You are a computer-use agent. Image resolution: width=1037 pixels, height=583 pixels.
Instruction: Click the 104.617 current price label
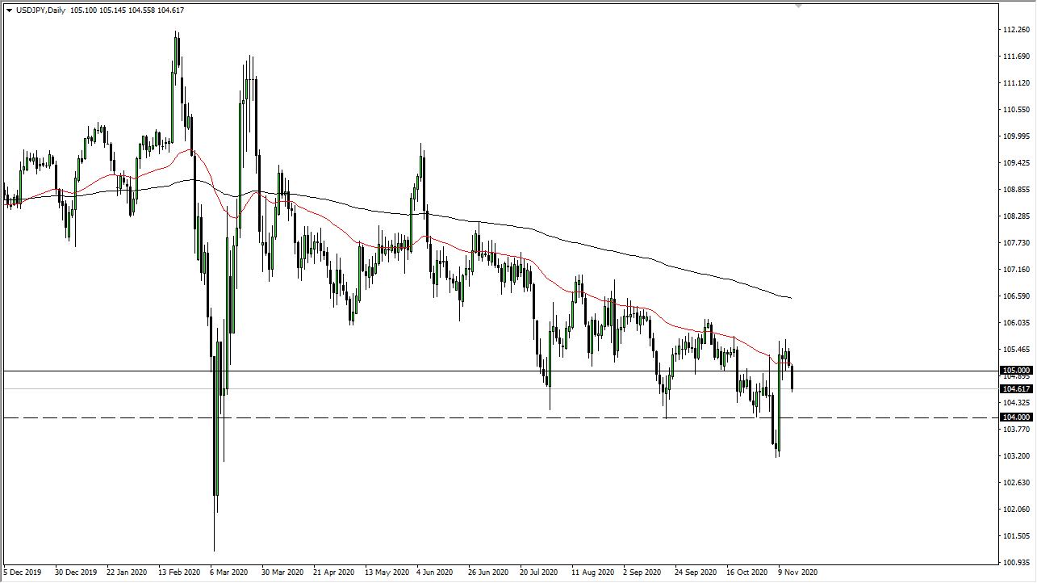click(1015, 388)
